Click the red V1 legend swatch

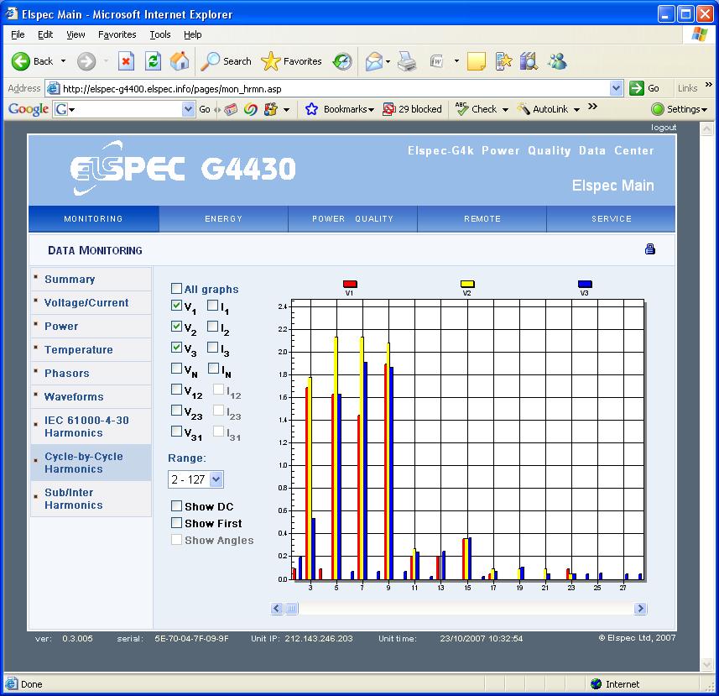[x=349, y=284]
